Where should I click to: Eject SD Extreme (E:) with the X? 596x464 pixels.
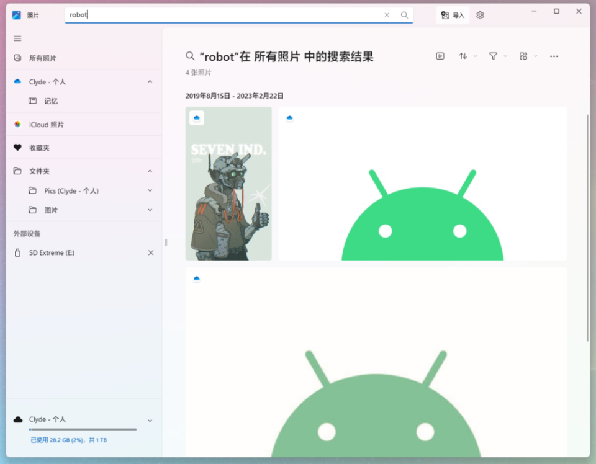[151, 252]
